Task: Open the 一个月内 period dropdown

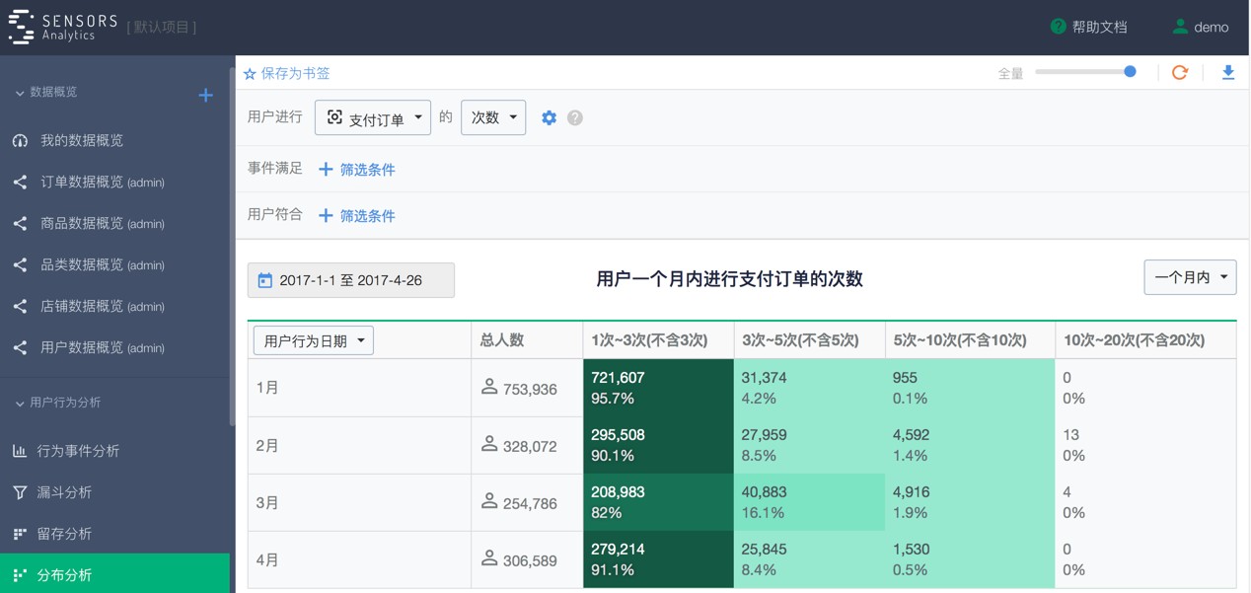Action: (x=1190, y=277)
